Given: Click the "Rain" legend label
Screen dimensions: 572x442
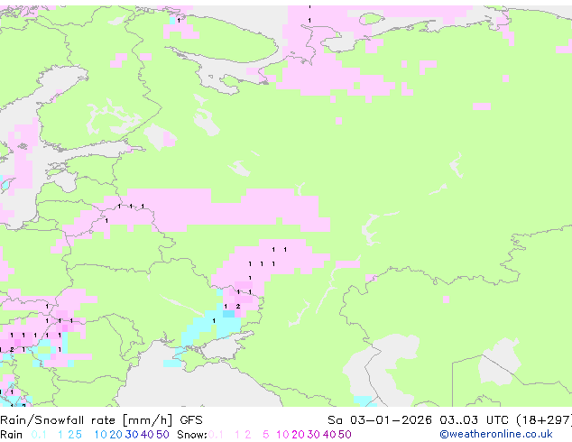Looking at the screenshot, I should [x=12, y=435].
